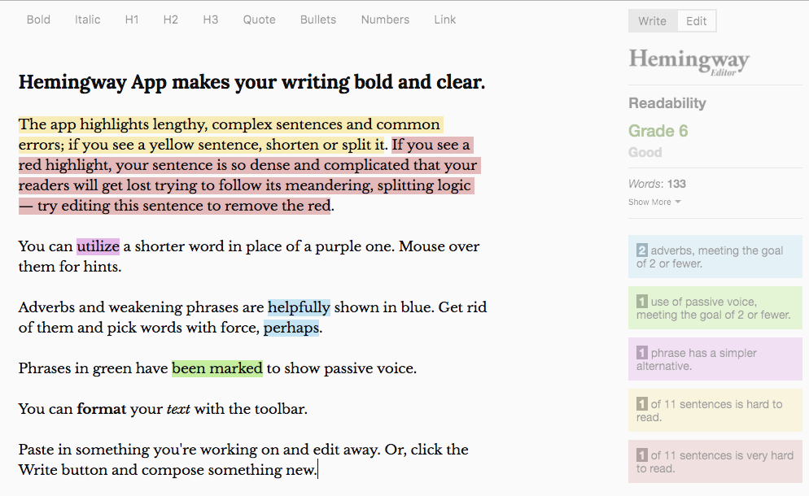Apply H1 heading style
This screenshot has height=496, width=809.
tap(132, 20)
